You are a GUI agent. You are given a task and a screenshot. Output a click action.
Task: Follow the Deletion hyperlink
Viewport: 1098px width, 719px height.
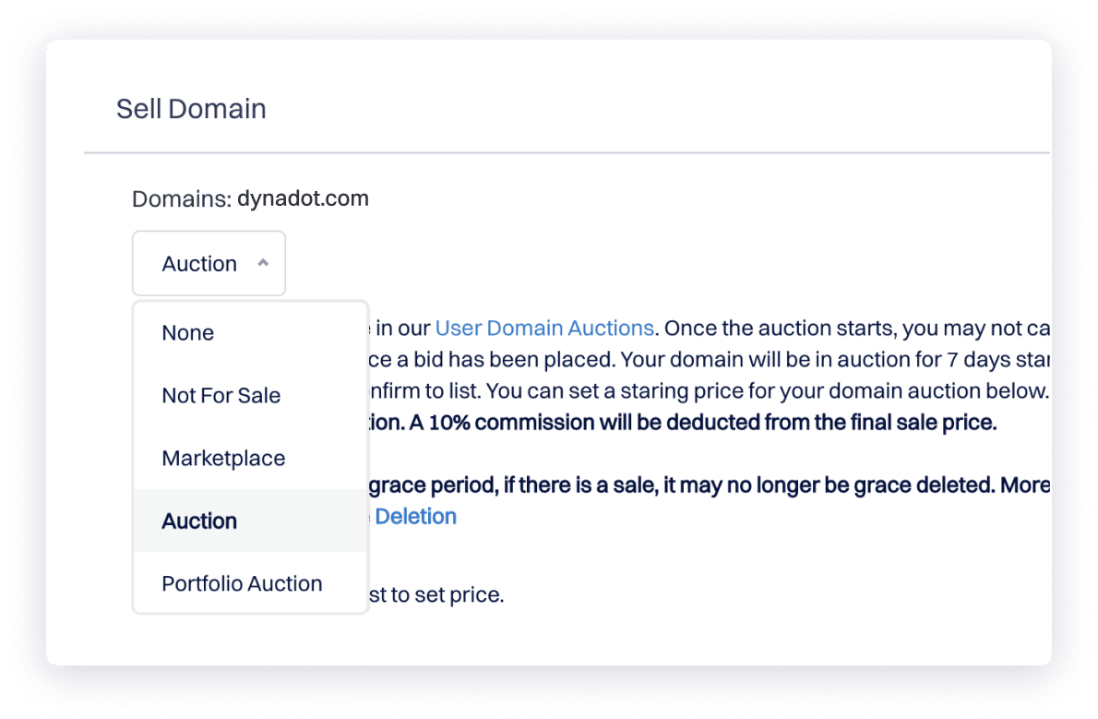pos(416,516)
